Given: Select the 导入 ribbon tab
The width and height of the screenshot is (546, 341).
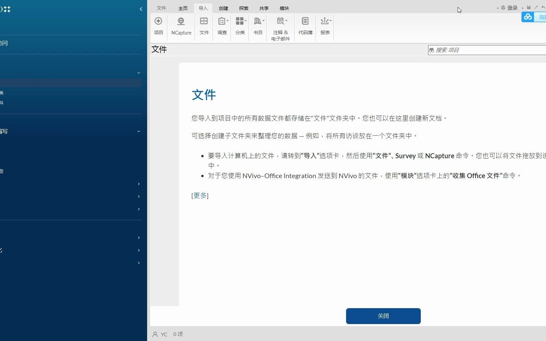Looking at the screenshot, I should (x=203, y=8).
